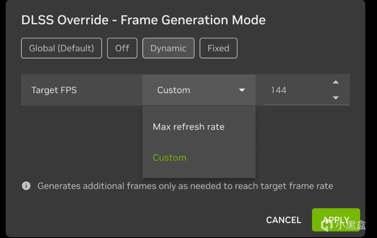
Task: Pick Max refresh rate from the list
Action: (x=189, y=127)
